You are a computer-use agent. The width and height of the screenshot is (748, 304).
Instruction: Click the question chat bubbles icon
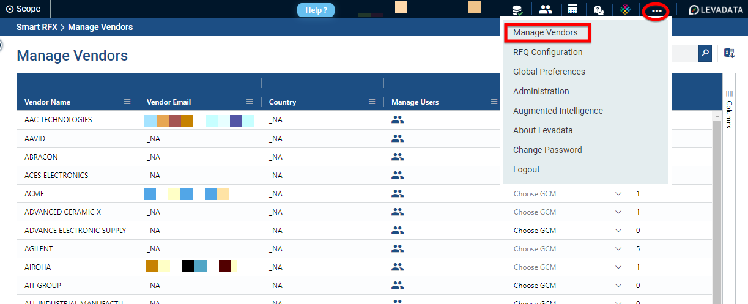tap(599, 10)
